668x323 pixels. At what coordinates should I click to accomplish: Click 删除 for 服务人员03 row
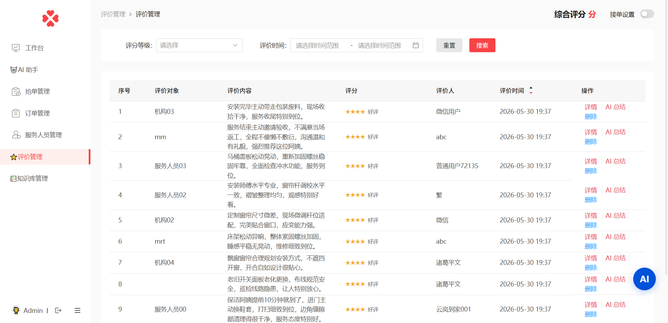[x=591, y=171]
